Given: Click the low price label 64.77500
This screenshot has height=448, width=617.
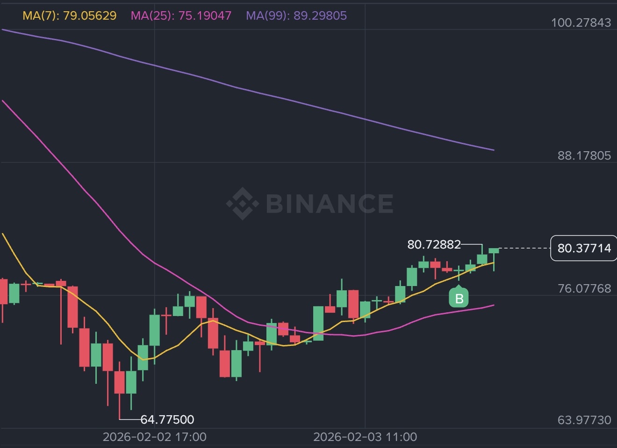Looking at the screenshot, I should (x=167, y=419).
